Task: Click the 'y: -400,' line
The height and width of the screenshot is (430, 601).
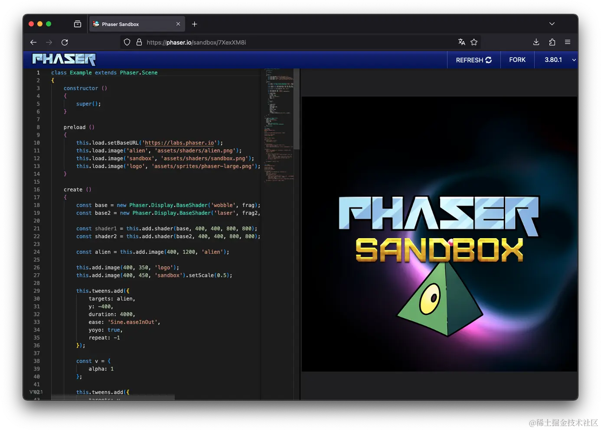Action: [101, 307]
